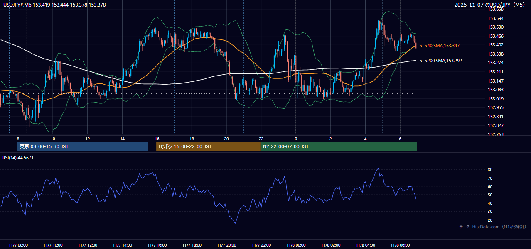Click RSI axis level 70
The width and height of the screenshot is (531, 249).
pos(490,178)
